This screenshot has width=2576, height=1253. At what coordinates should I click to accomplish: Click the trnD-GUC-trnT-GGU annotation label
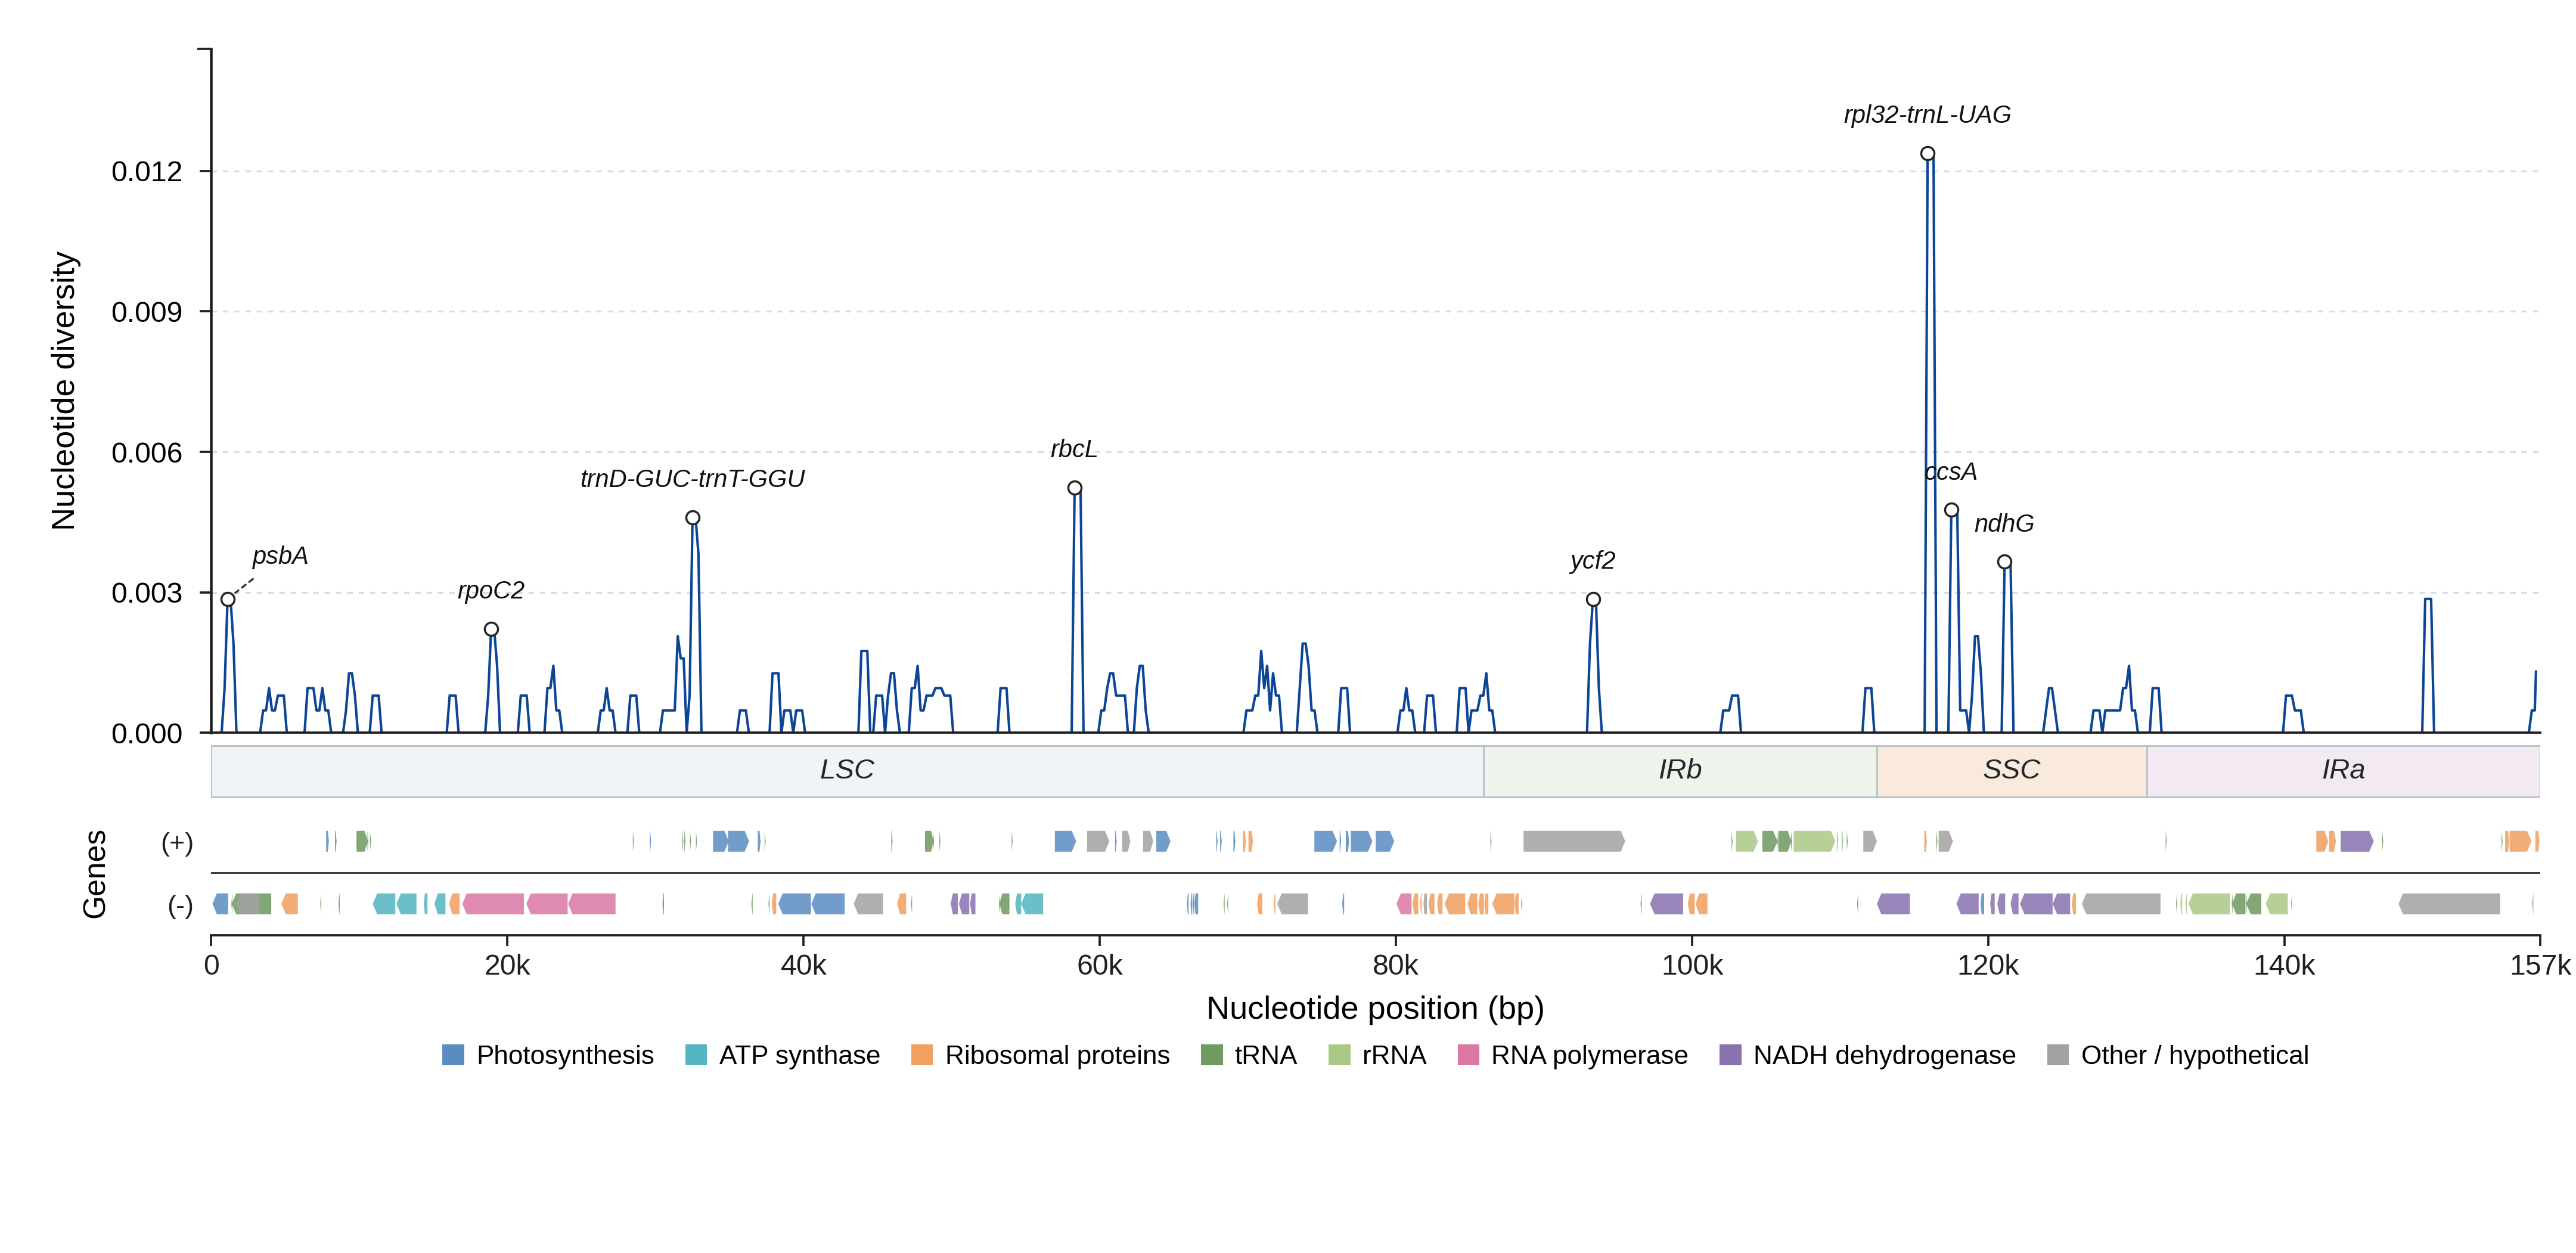[x=692, y=479]
